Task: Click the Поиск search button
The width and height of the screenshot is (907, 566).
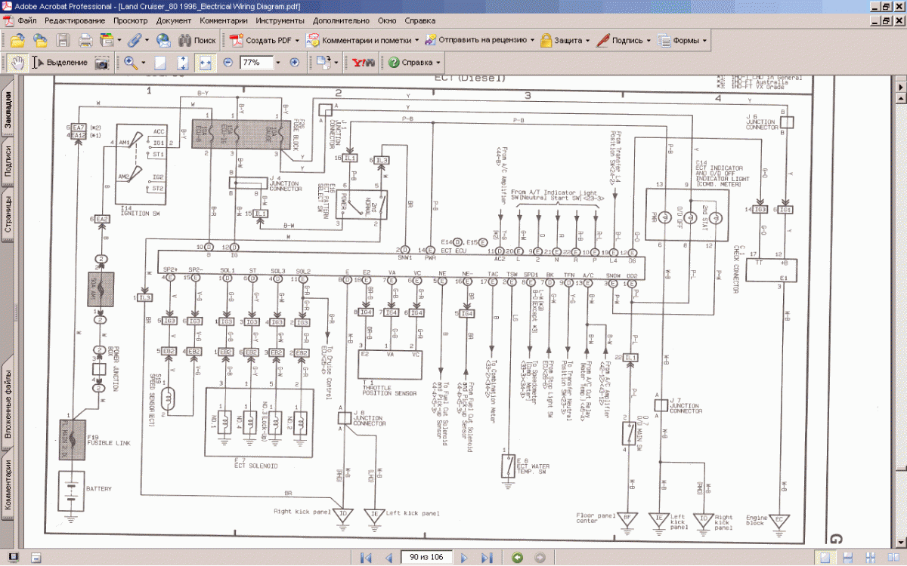Action: (197, 40)
